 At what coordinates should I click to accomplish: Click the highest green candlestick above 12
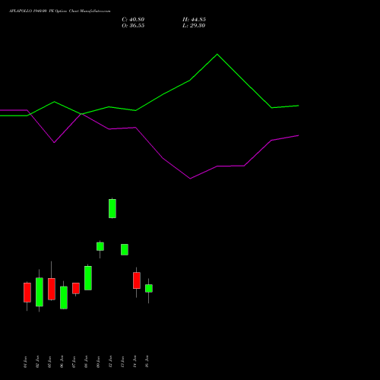(112, 208)
